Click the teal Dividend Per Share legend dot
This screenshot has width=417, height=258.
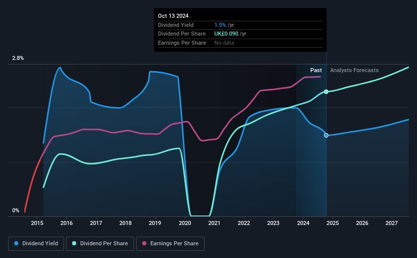[x=74, y=243]
